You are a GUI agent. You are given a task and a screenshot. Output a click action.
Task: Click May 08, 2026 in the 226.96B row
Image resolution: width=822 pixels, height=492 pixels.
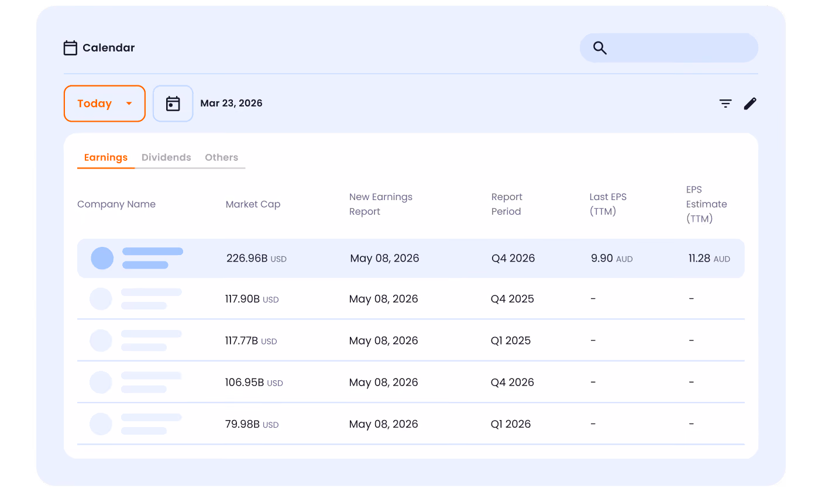coord(384,259)
